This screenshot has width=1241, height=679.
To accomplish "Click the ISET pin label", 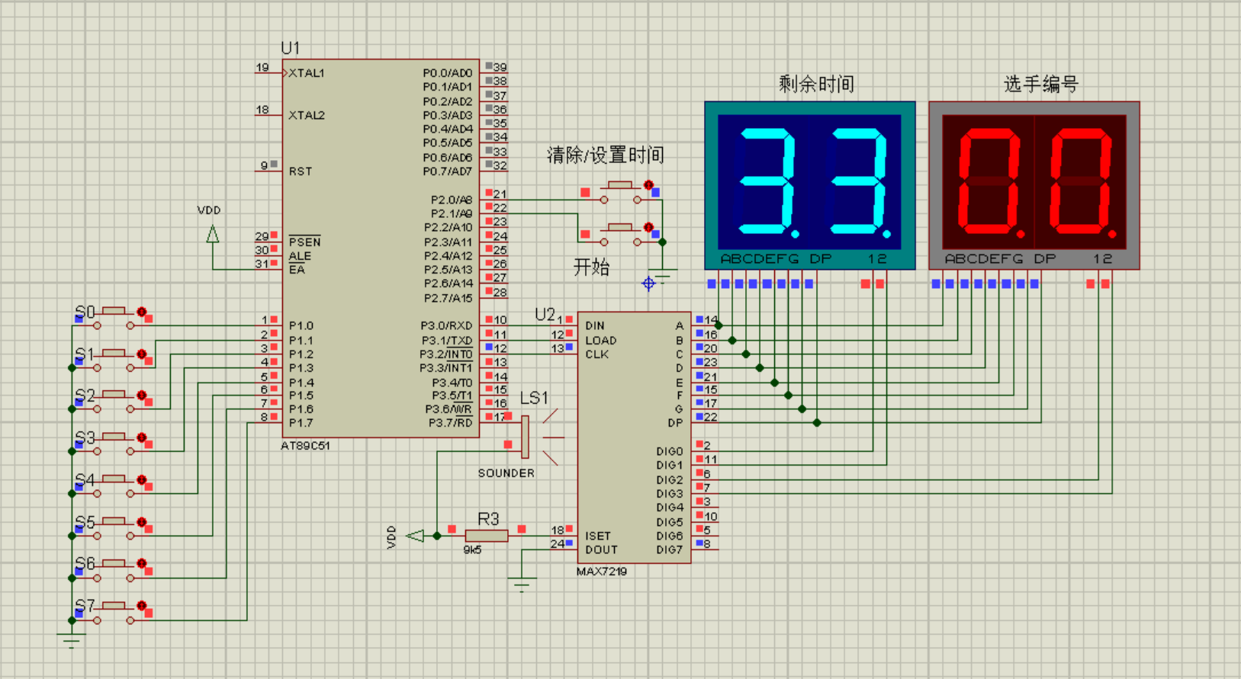I will 598,536.
